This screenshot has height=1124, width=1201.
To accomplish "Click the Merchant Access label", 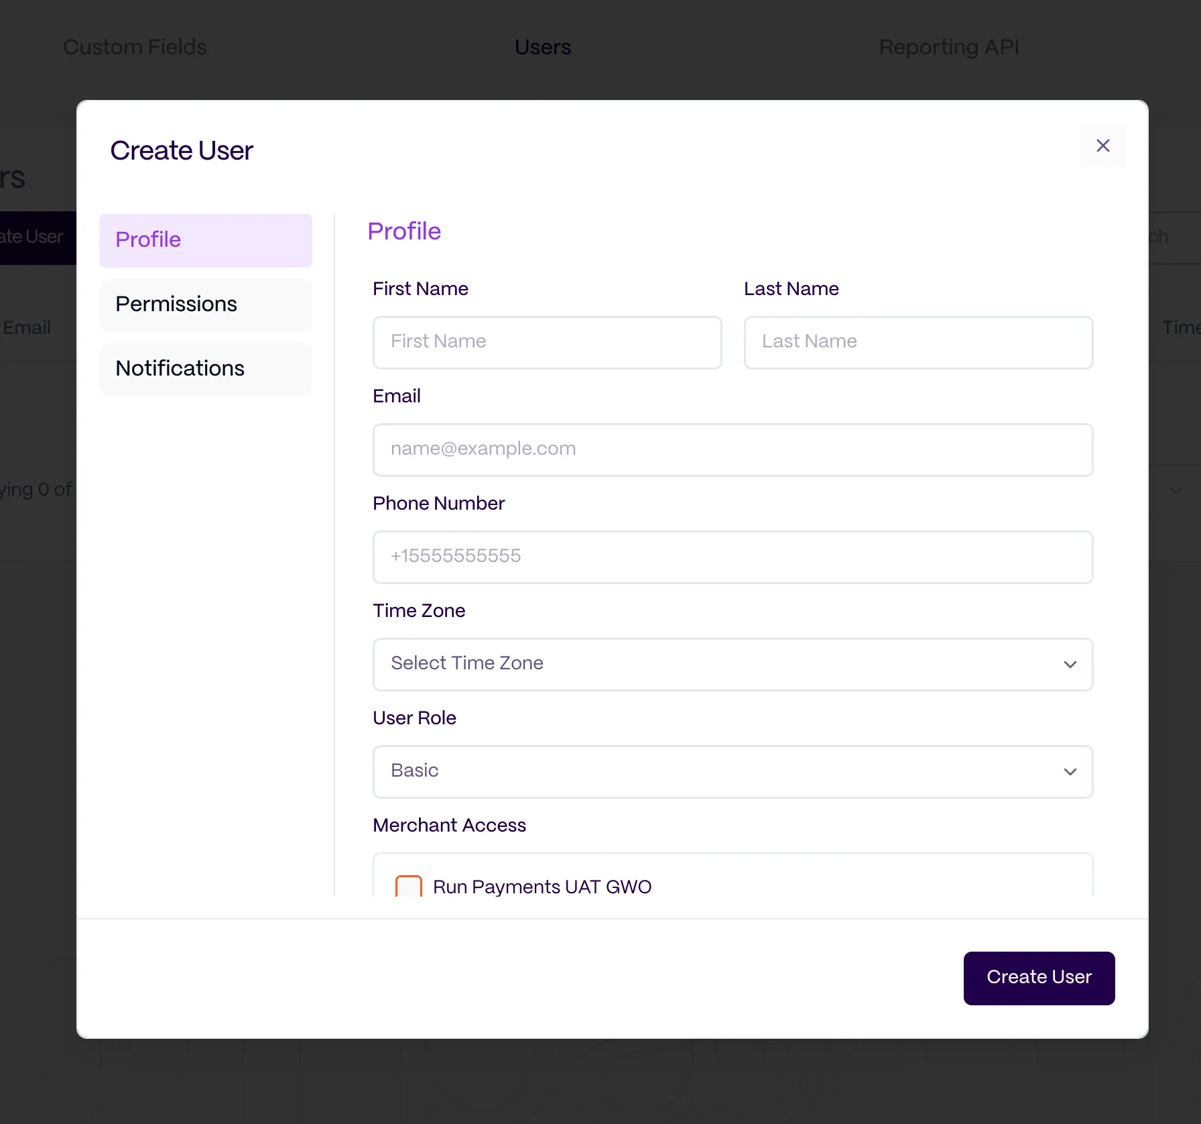I will 449,825.
